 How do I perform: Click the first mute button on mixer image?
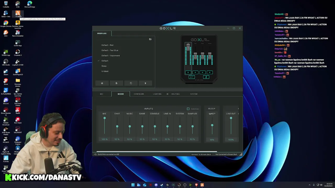[188, 72]
